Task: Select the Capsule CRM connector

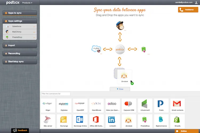Action: (x=129, y=105)
